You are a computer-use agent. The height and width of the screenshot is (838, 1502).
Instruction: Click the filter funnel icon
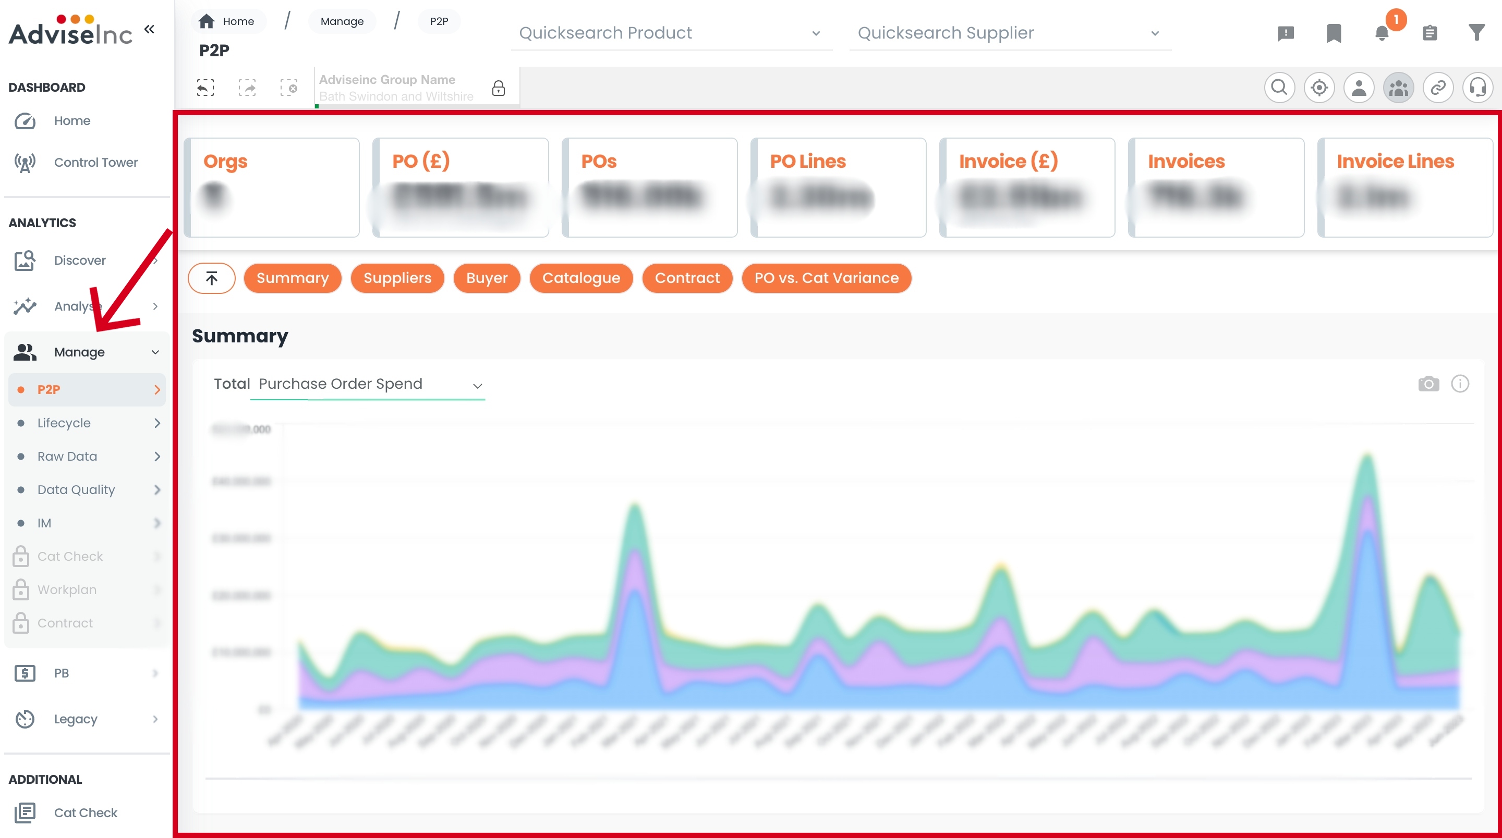(x=1476, y=33)
